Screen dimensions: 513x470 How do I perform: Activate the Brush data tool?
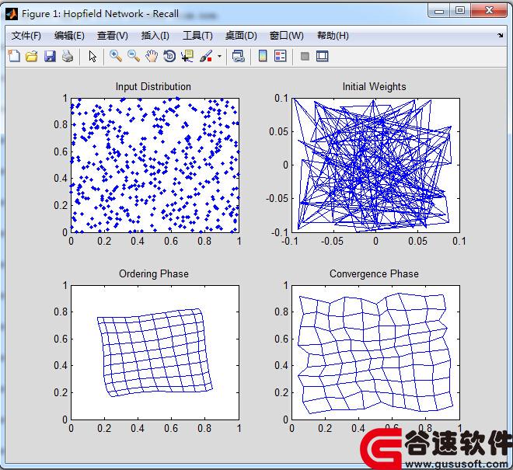coord(206,56)
